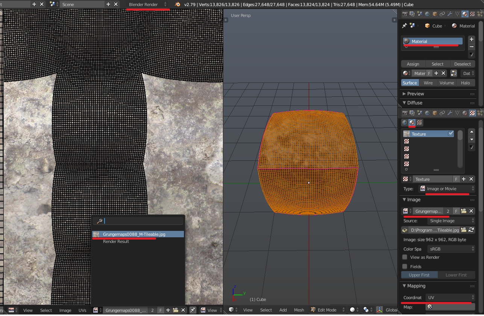
Task: Open mesh Data tab in lower properties header
Action: pos(457,113)
